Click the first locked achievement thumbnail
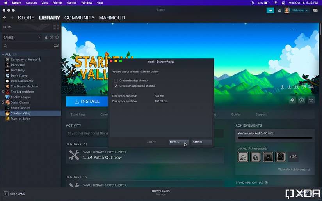The image size is (322, 201). click(x=243, y=157)
